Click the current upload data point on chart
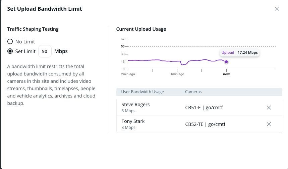This screenshot has width=288, height=169. tap(226, 62)
